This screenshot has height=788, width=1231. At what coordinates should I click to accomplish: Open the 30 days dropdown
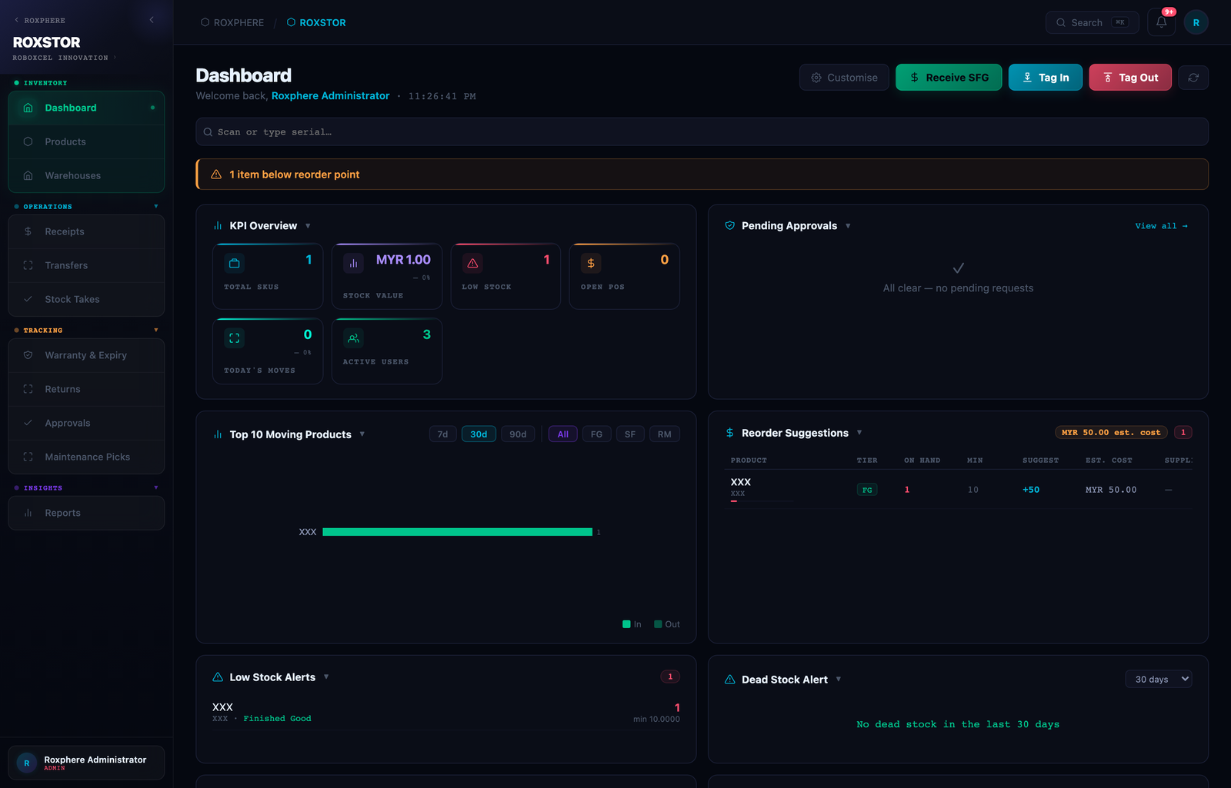pyautogui.click(x=1159, y=679)
